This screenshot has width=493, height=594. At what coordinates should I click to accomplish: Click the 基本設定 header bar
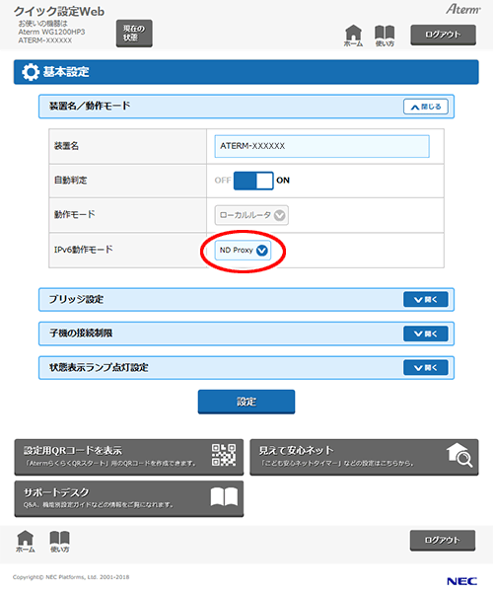click(246, 72)
